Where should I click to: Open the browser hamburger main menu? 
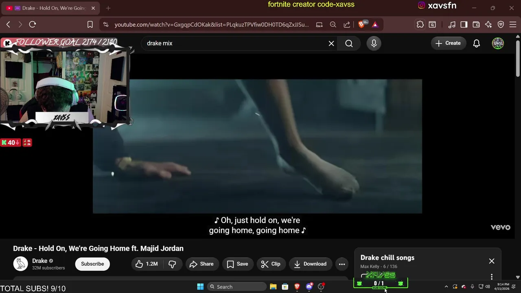[513, 24]
